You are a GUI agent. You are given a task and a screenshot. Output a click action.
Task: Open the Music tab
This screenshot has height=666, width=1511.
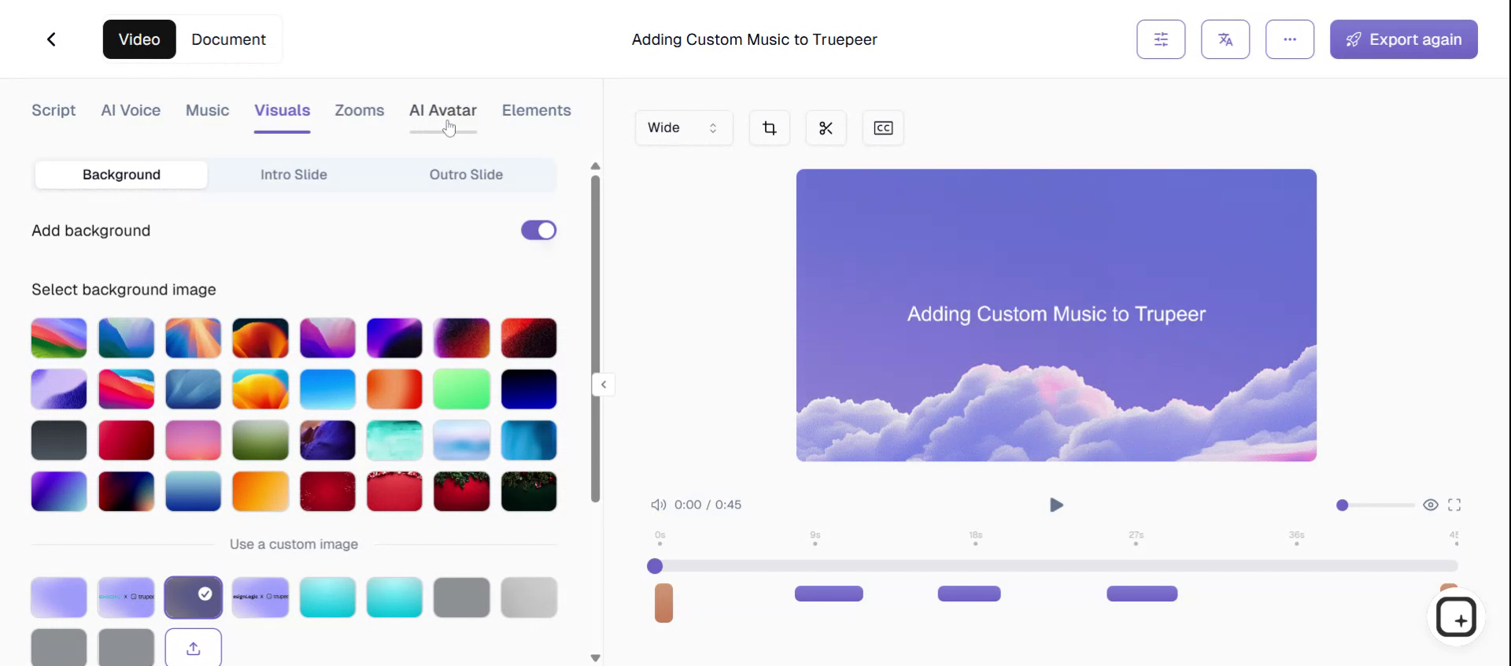point(207,110)
